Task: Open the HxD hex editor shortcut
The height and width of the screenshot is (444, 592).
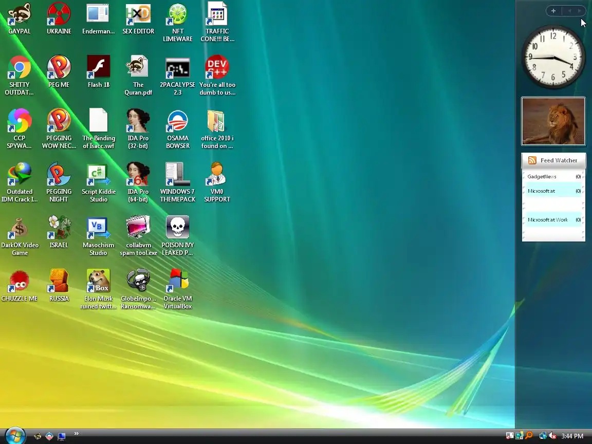Action: 138,18
